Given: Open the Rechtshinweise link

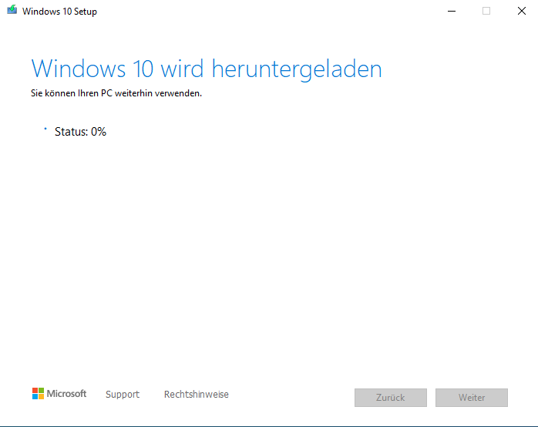Looking at the screenshot, I should [x=196, y=394].
